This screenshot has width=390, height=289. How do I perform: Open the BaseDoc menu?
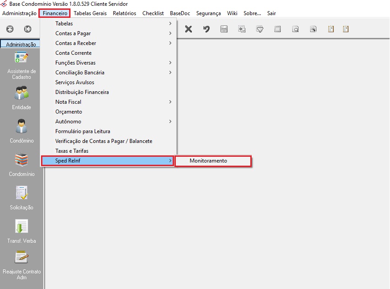point(180,13)
